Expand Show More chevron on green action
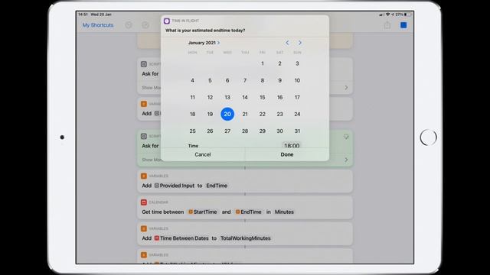This screenshot has height=275, width=490. coord(346,160)
